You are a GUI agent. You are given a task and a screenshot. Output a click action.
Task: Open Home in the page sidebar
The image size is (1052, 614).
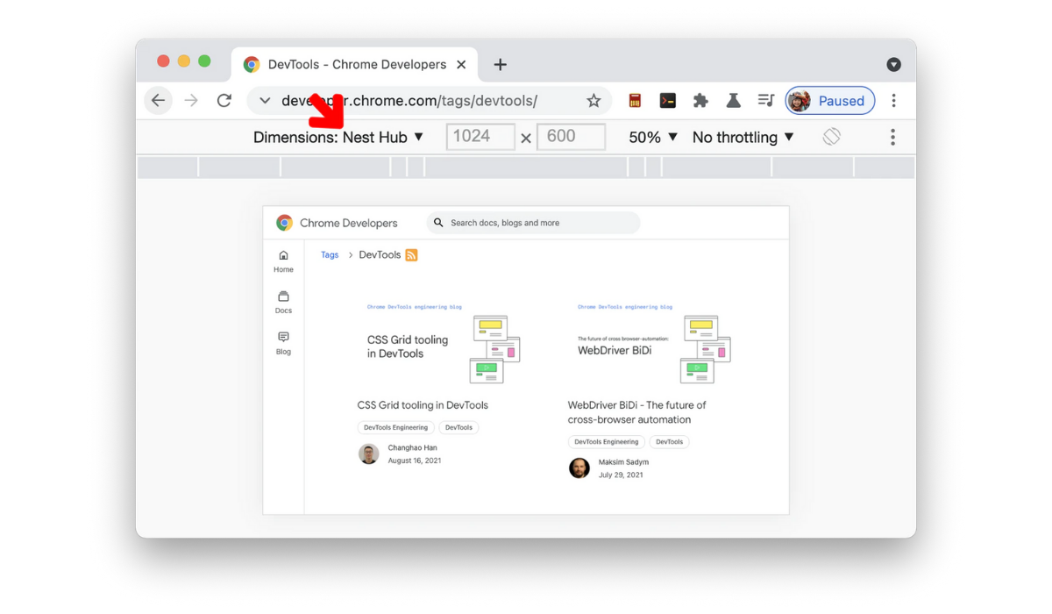click(283, 261)
